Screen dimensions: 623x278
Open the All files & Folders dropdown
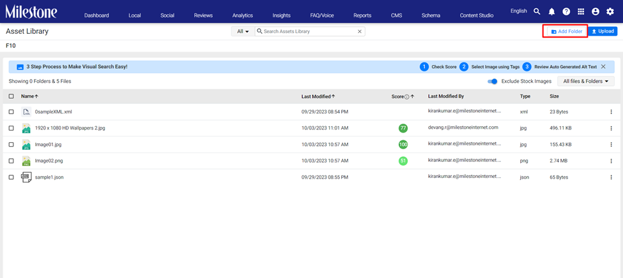click(586, 82)
